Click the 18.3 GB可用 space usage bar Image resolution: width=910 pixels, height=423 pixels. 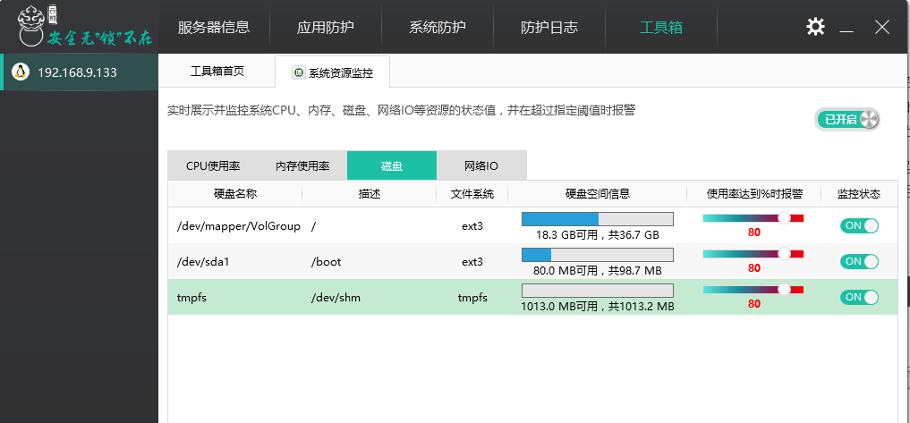click(597, 219)
